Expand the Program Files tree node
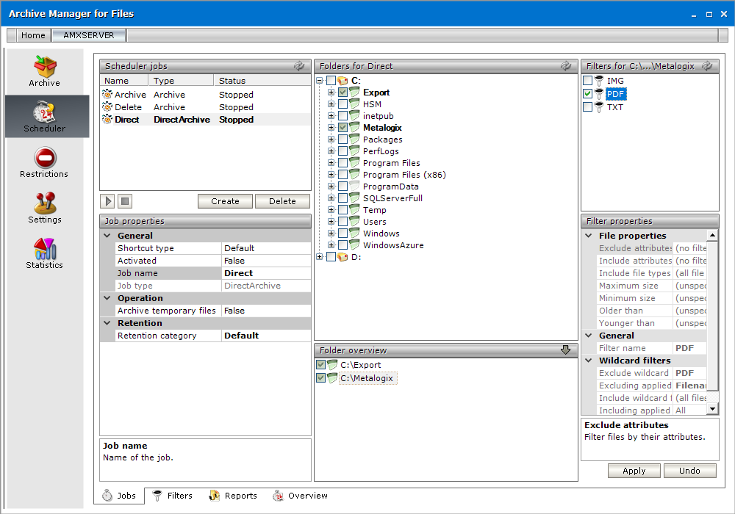The image size is (735, 514). coord(331,163)
